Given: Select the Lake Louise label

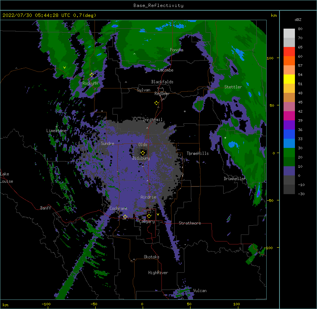Looking at the screenshot, I should click(x=7, y=178).
